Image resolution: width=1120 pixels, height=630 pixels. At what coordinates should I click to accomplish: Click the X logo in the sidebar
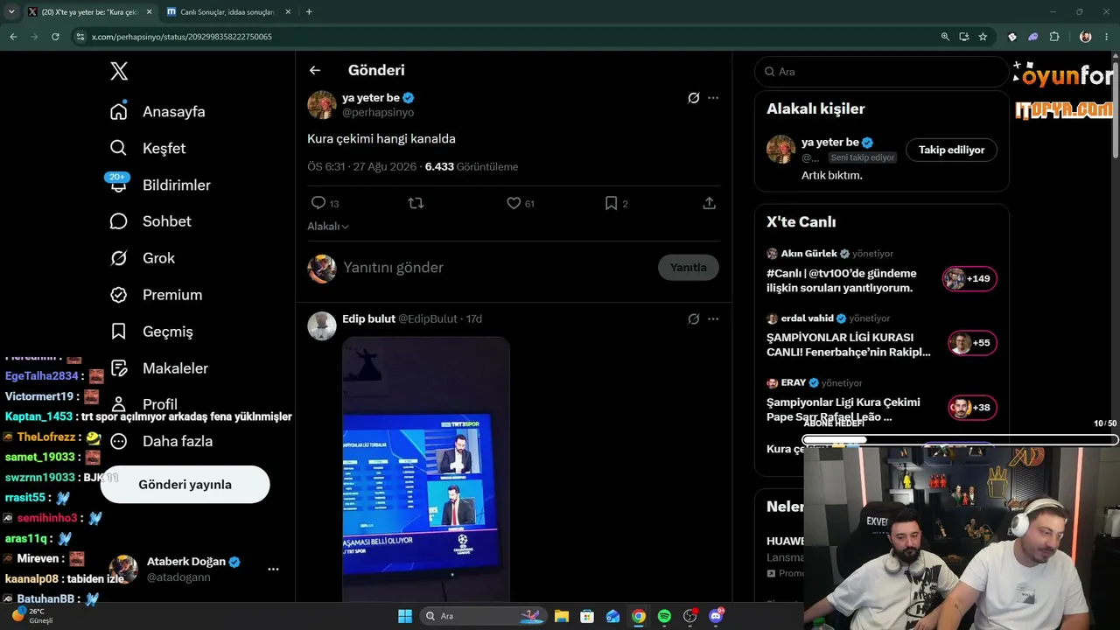coord(119,72)
